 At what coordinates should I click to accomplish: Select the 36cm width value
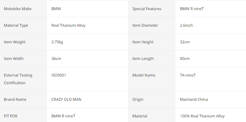(x=56, y=59)
